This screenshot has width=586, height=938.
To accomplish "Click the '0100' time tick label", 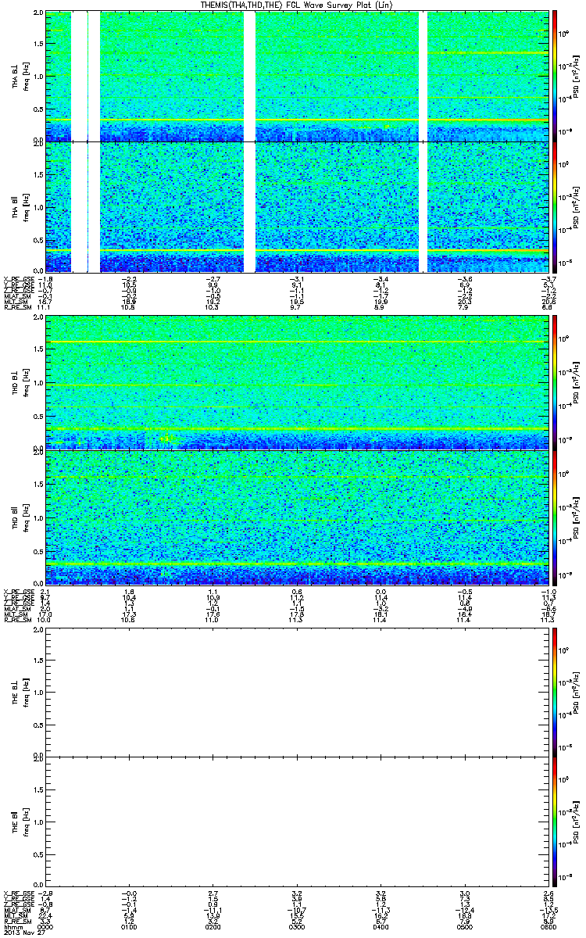I will click(130, 926).
